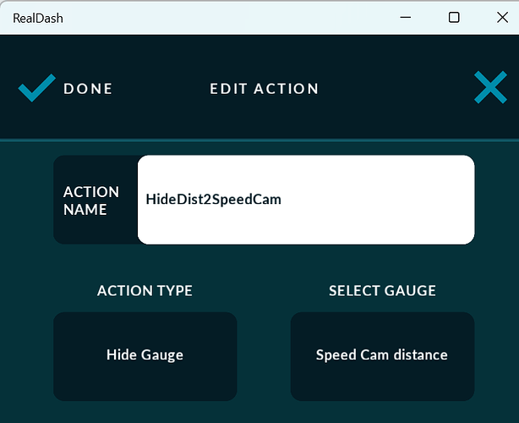519x423 pixels.
Task: Click the ACTION TYPE heading
Action: (x=145, y=291)
